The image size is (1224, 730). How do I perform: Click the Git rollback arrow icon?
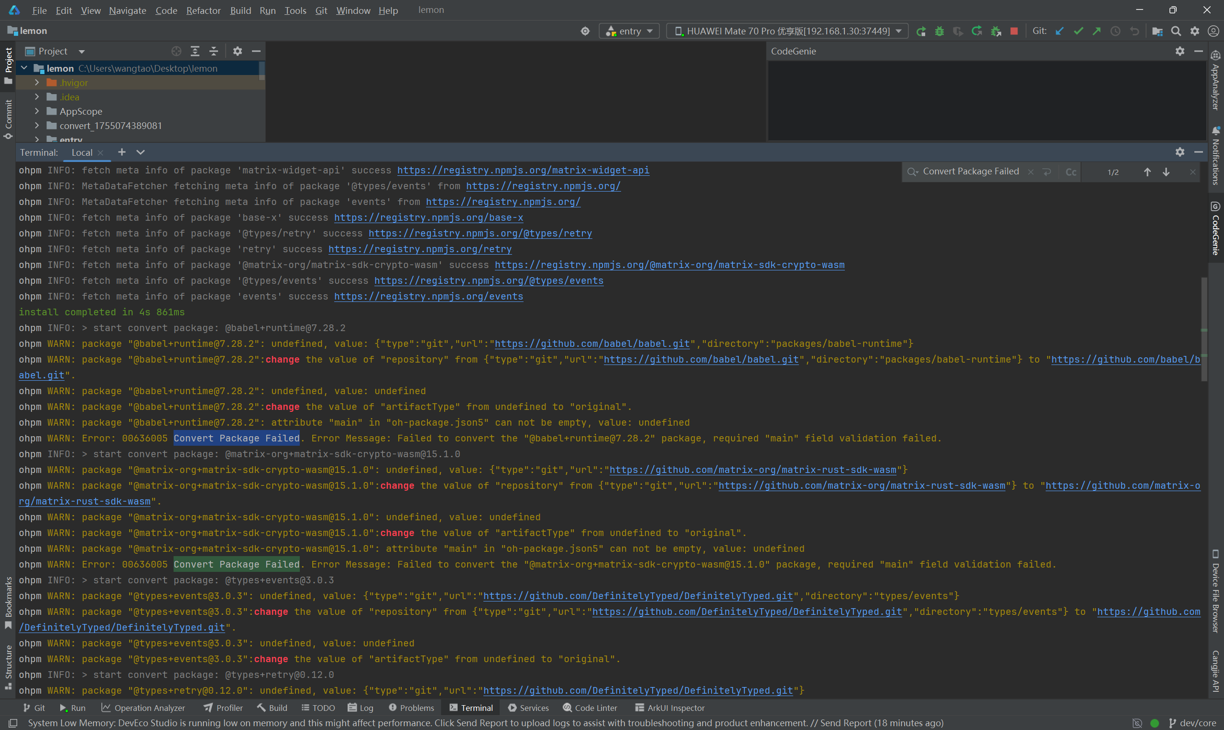1134,31
